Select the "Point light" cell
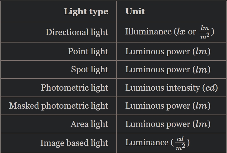 point(88,51)
